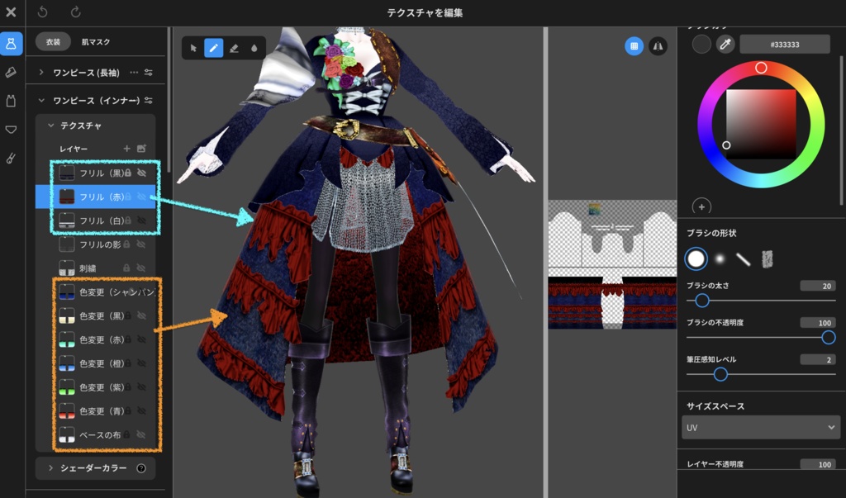Toggle the lock on フリル (黒) layer
The height and width of the screenshot is (498, 846).
(128, 173)
